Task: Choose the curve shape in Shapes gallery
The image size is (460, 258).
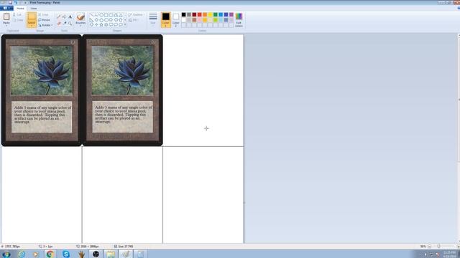Action: pos(96,15)
